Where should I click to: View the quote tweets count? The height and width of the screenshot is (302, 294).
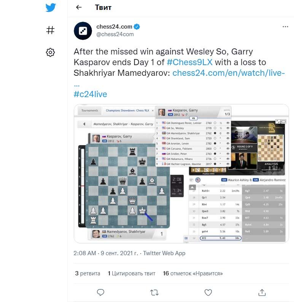(132, 273)
